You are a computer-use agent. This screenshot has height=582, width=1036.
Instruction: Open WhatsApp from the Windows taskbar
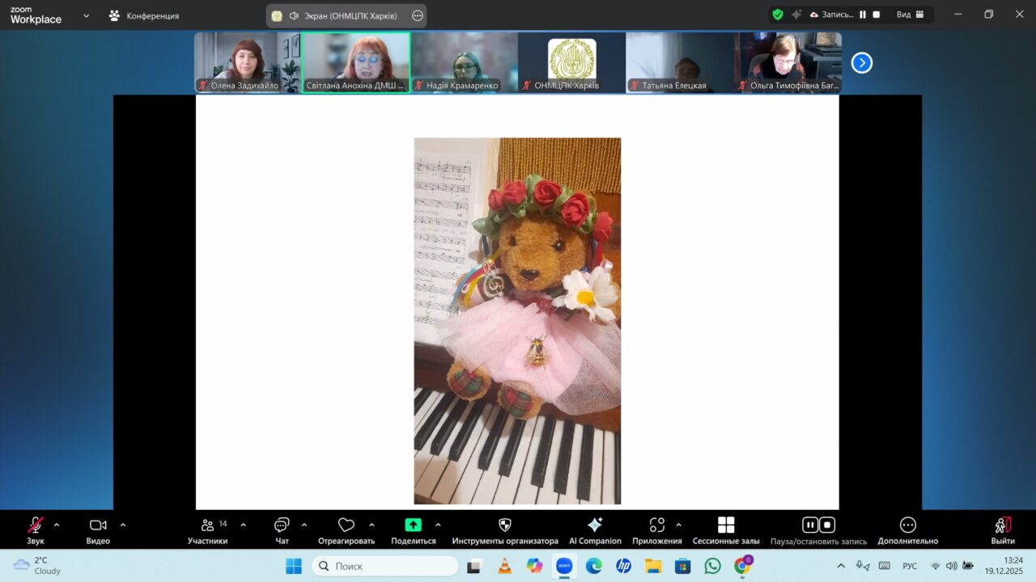tap(712, 566)
